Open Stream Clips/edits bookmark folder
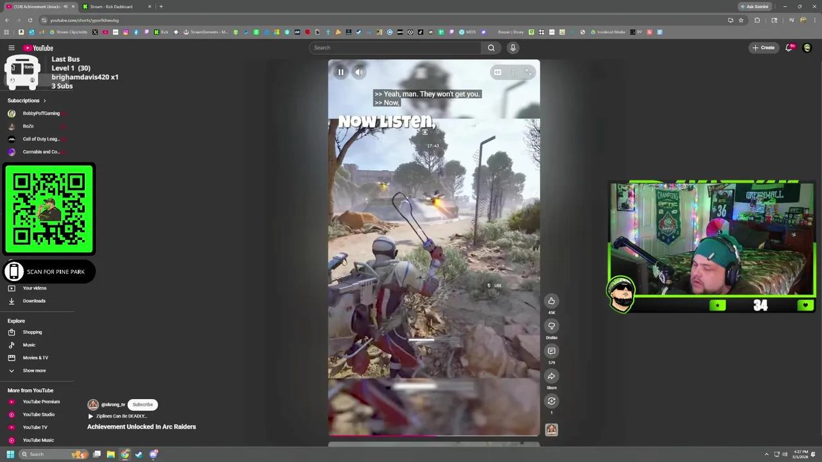The height and width of the screenshot is (462, 822). [x=68, y=32]
